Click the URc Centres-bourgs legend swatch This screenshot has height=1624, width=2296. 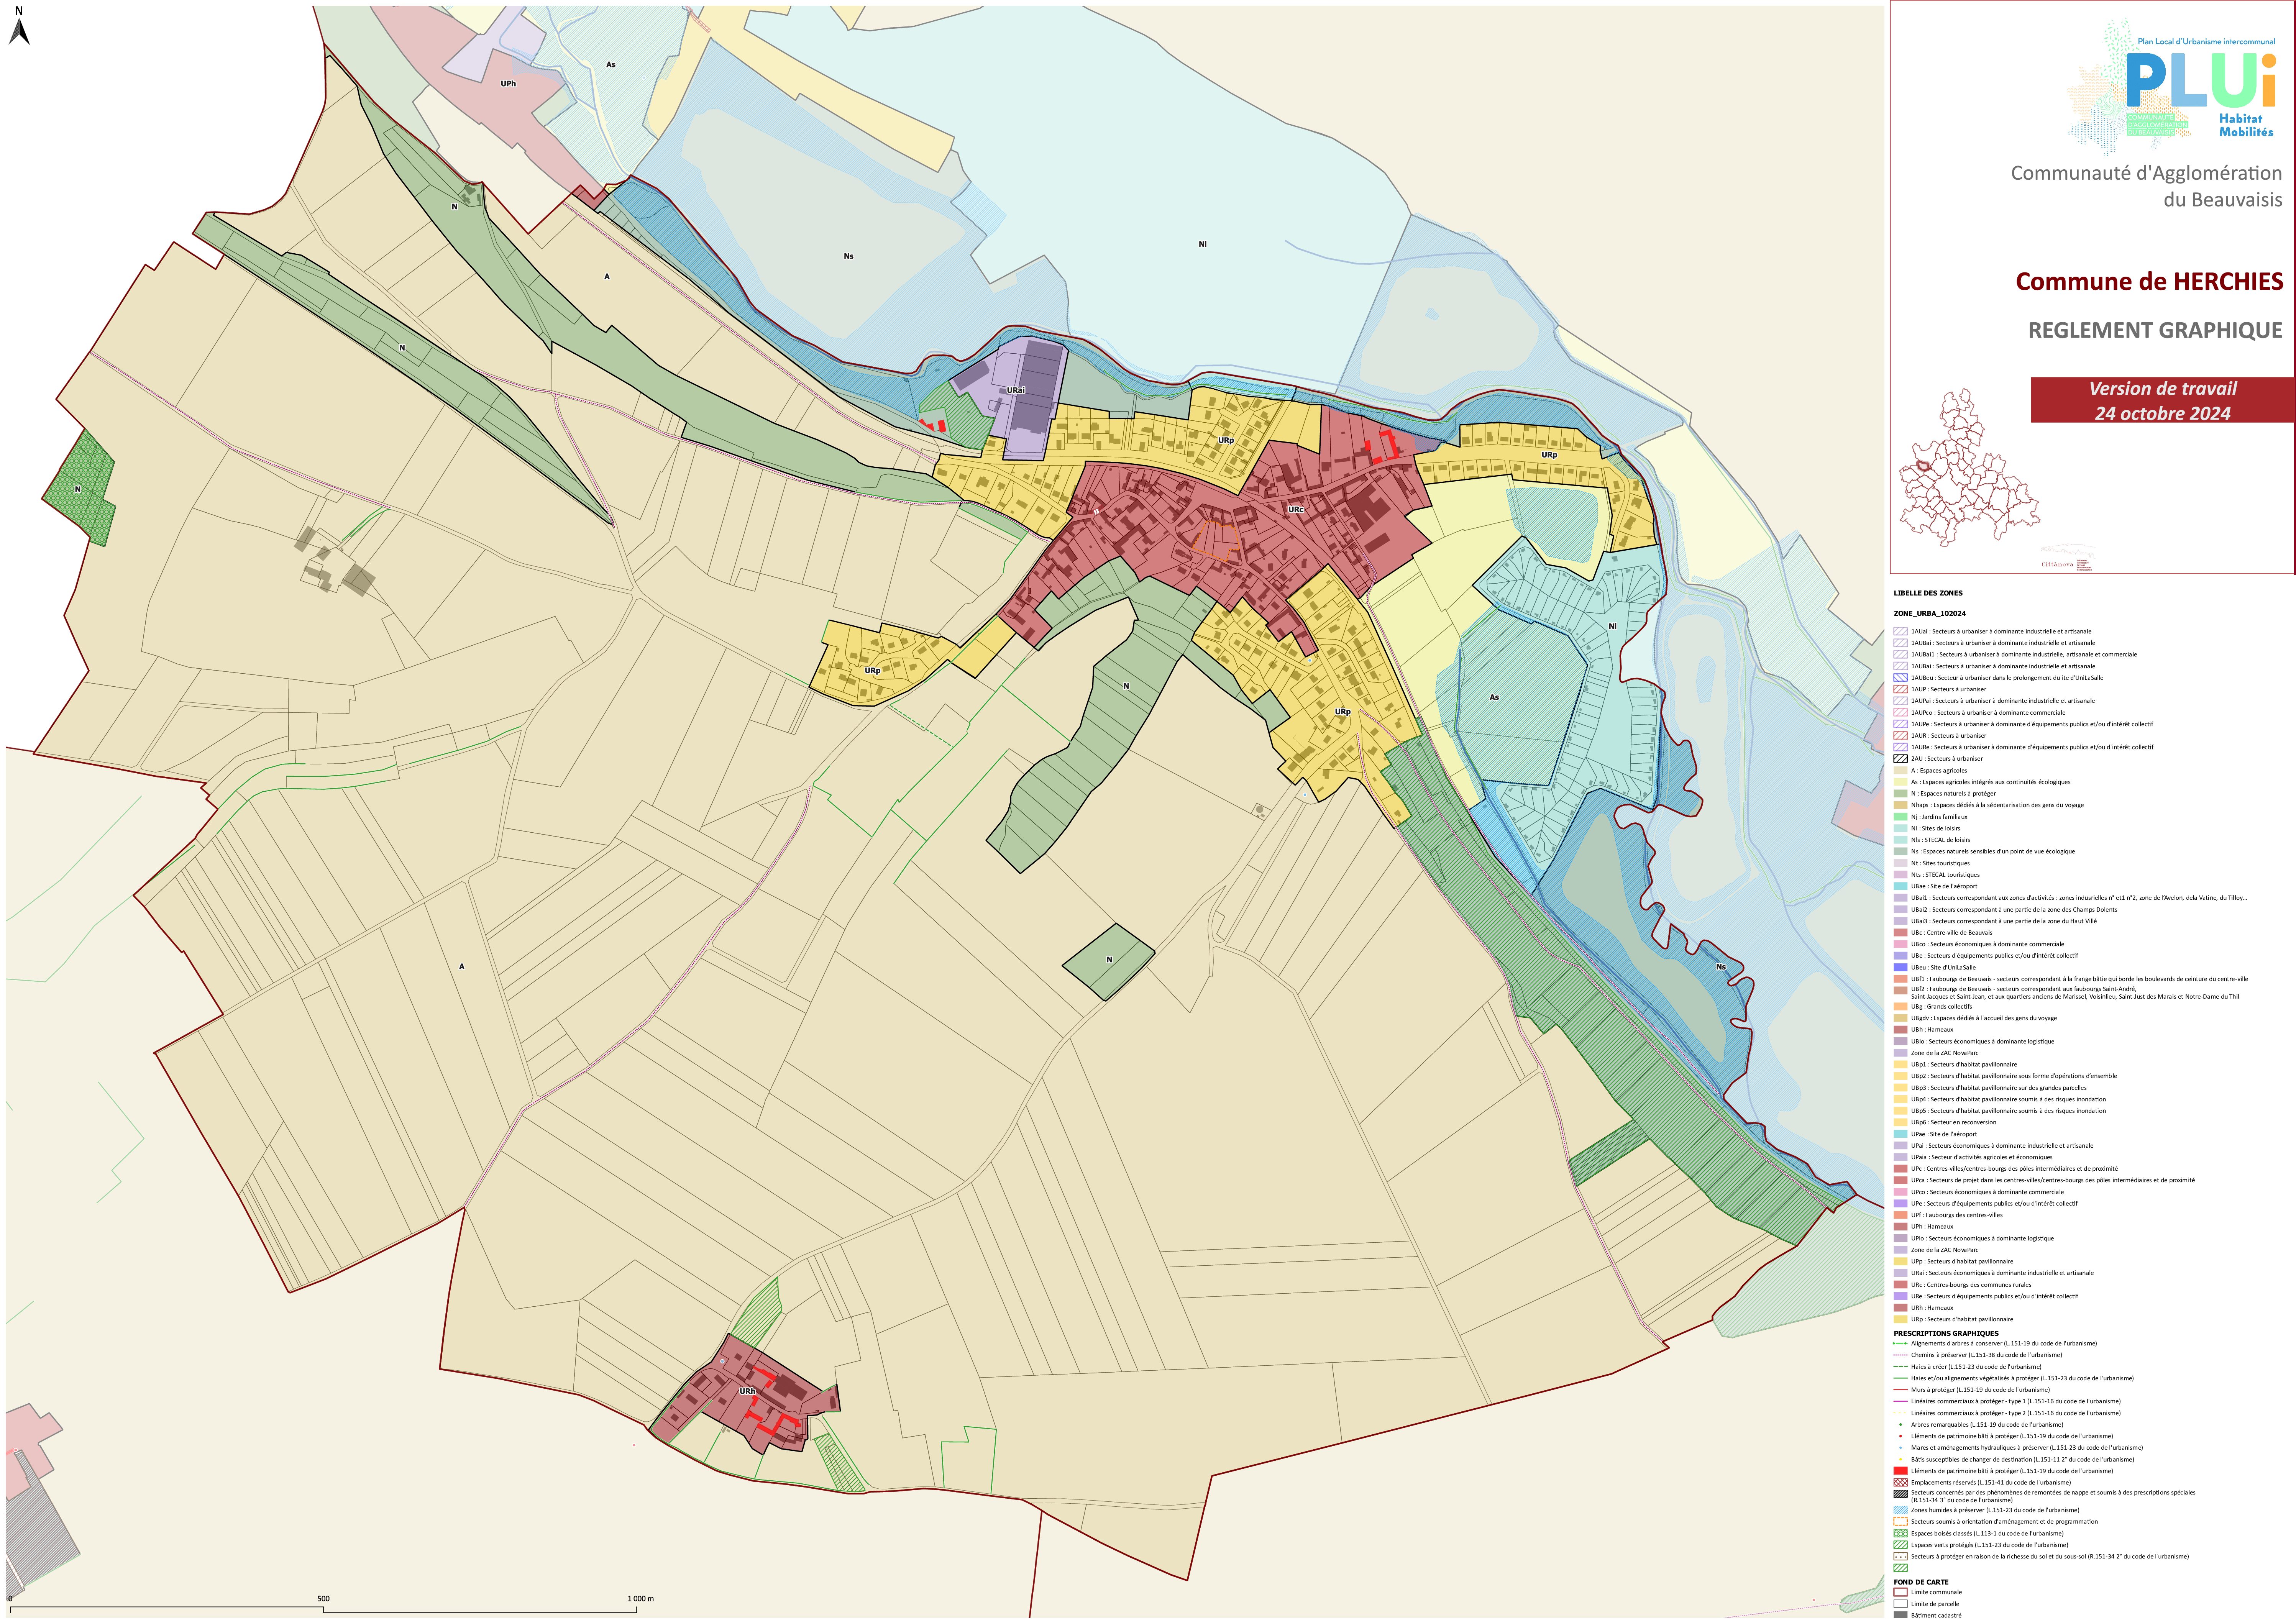pyautogui.click(x=1900, y=1285)
